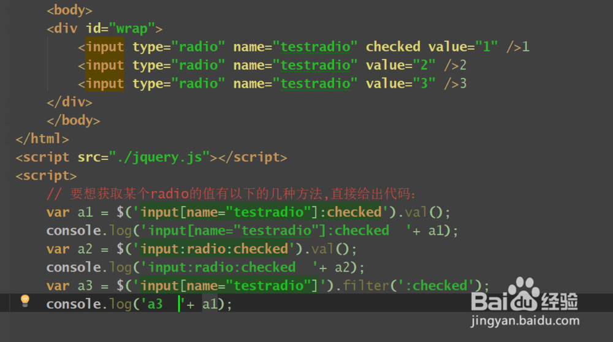Click the input line with value="2"

[x=272, y=65]
